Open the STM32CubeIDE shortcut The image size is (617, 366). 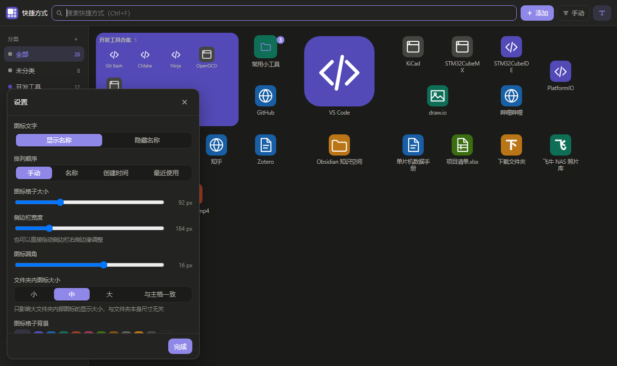[511, 54]
